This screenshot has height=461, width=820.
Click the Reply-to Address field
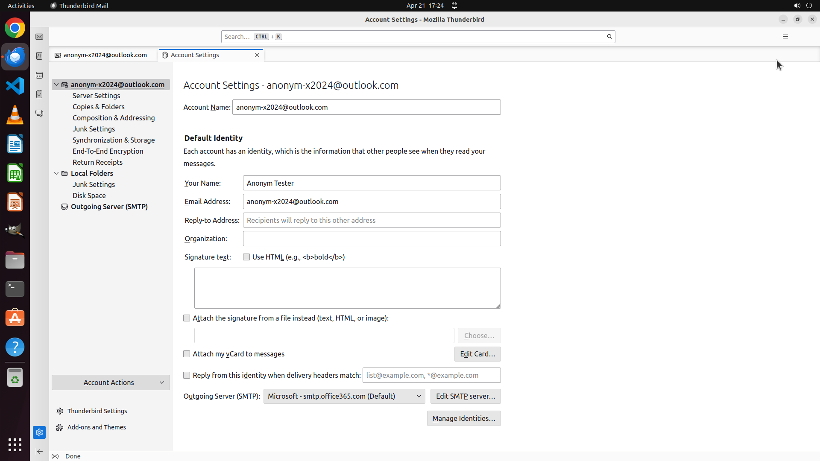tap(372, 220)
